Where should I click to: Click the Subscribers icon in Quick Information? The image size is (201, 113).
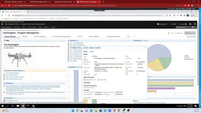(x=84, y=80)
